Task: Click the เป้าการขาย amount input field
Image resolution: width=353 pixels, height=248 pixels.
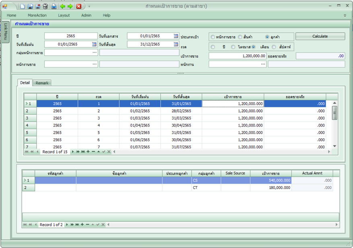Action: (x=237, y=56)
